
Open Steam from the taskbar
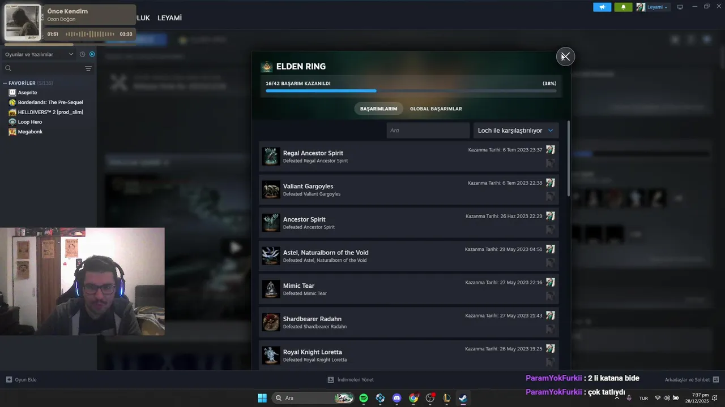pyautogui.click(x=463, y=398)
